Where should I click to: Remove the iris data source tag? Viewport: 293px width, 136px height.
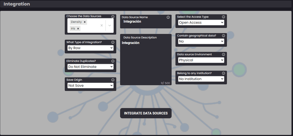point(78,29)
